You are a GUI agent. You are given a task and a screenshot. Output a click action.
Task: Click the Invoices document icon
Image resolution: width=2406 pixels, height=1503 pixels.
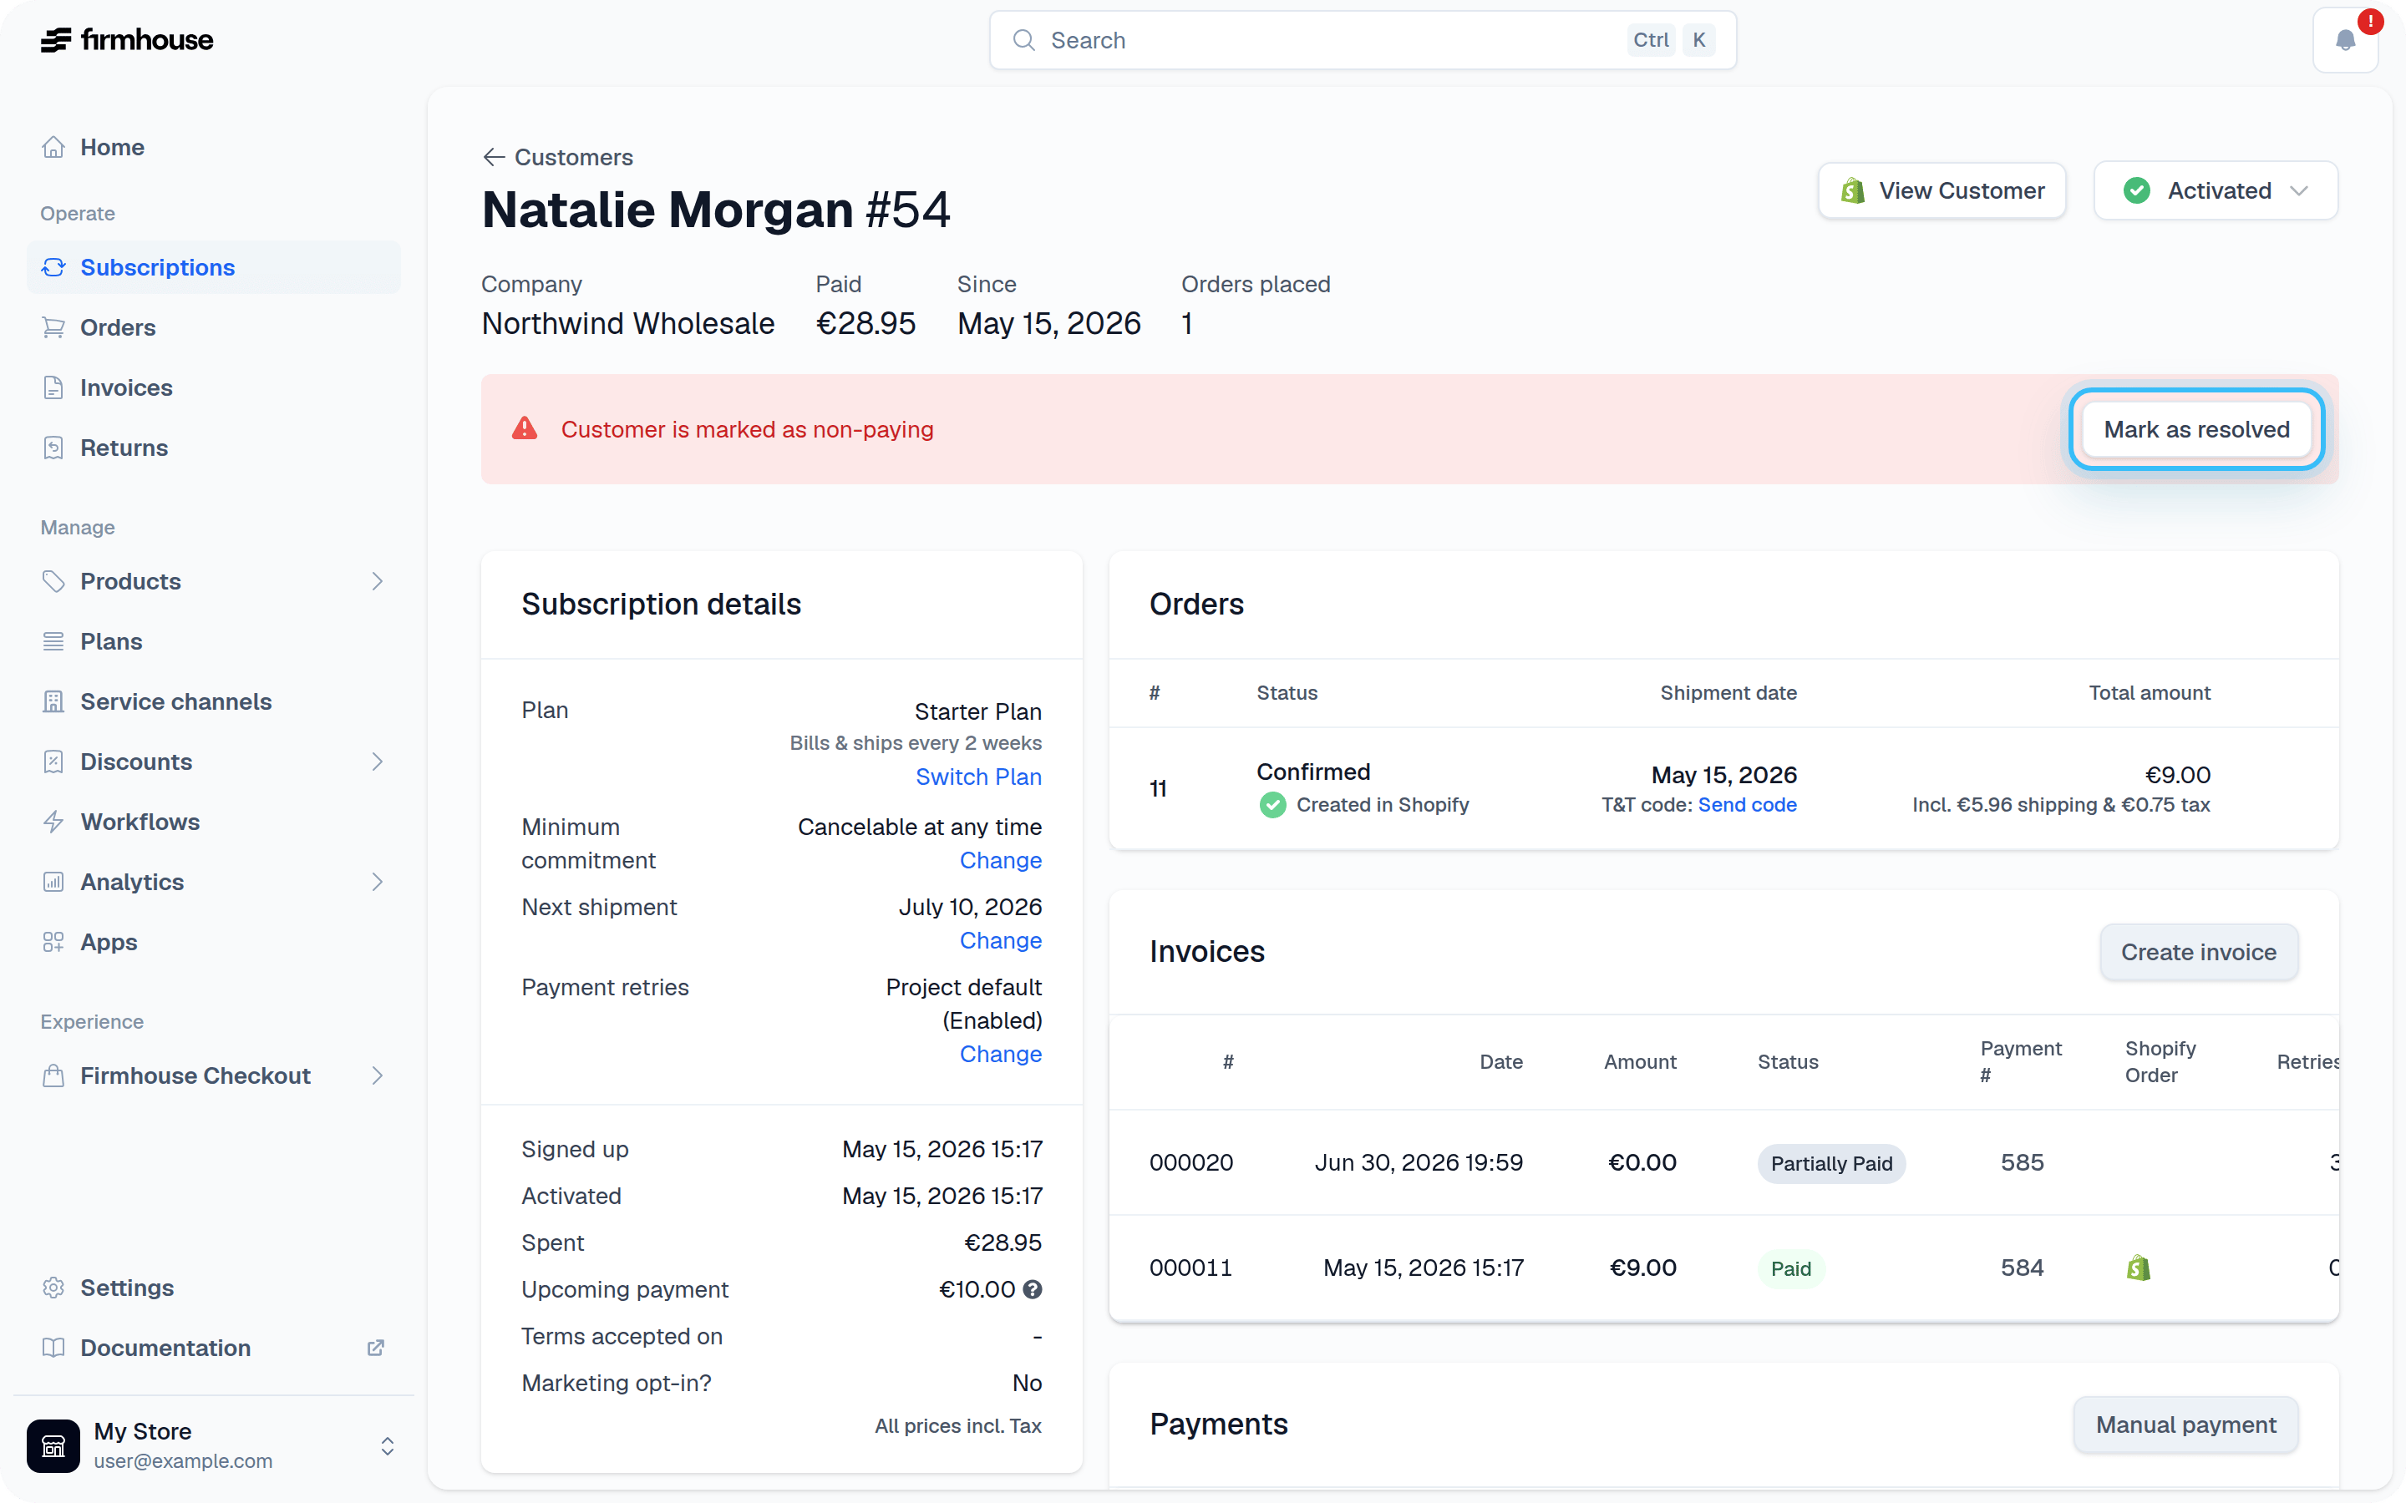[53, 387]
